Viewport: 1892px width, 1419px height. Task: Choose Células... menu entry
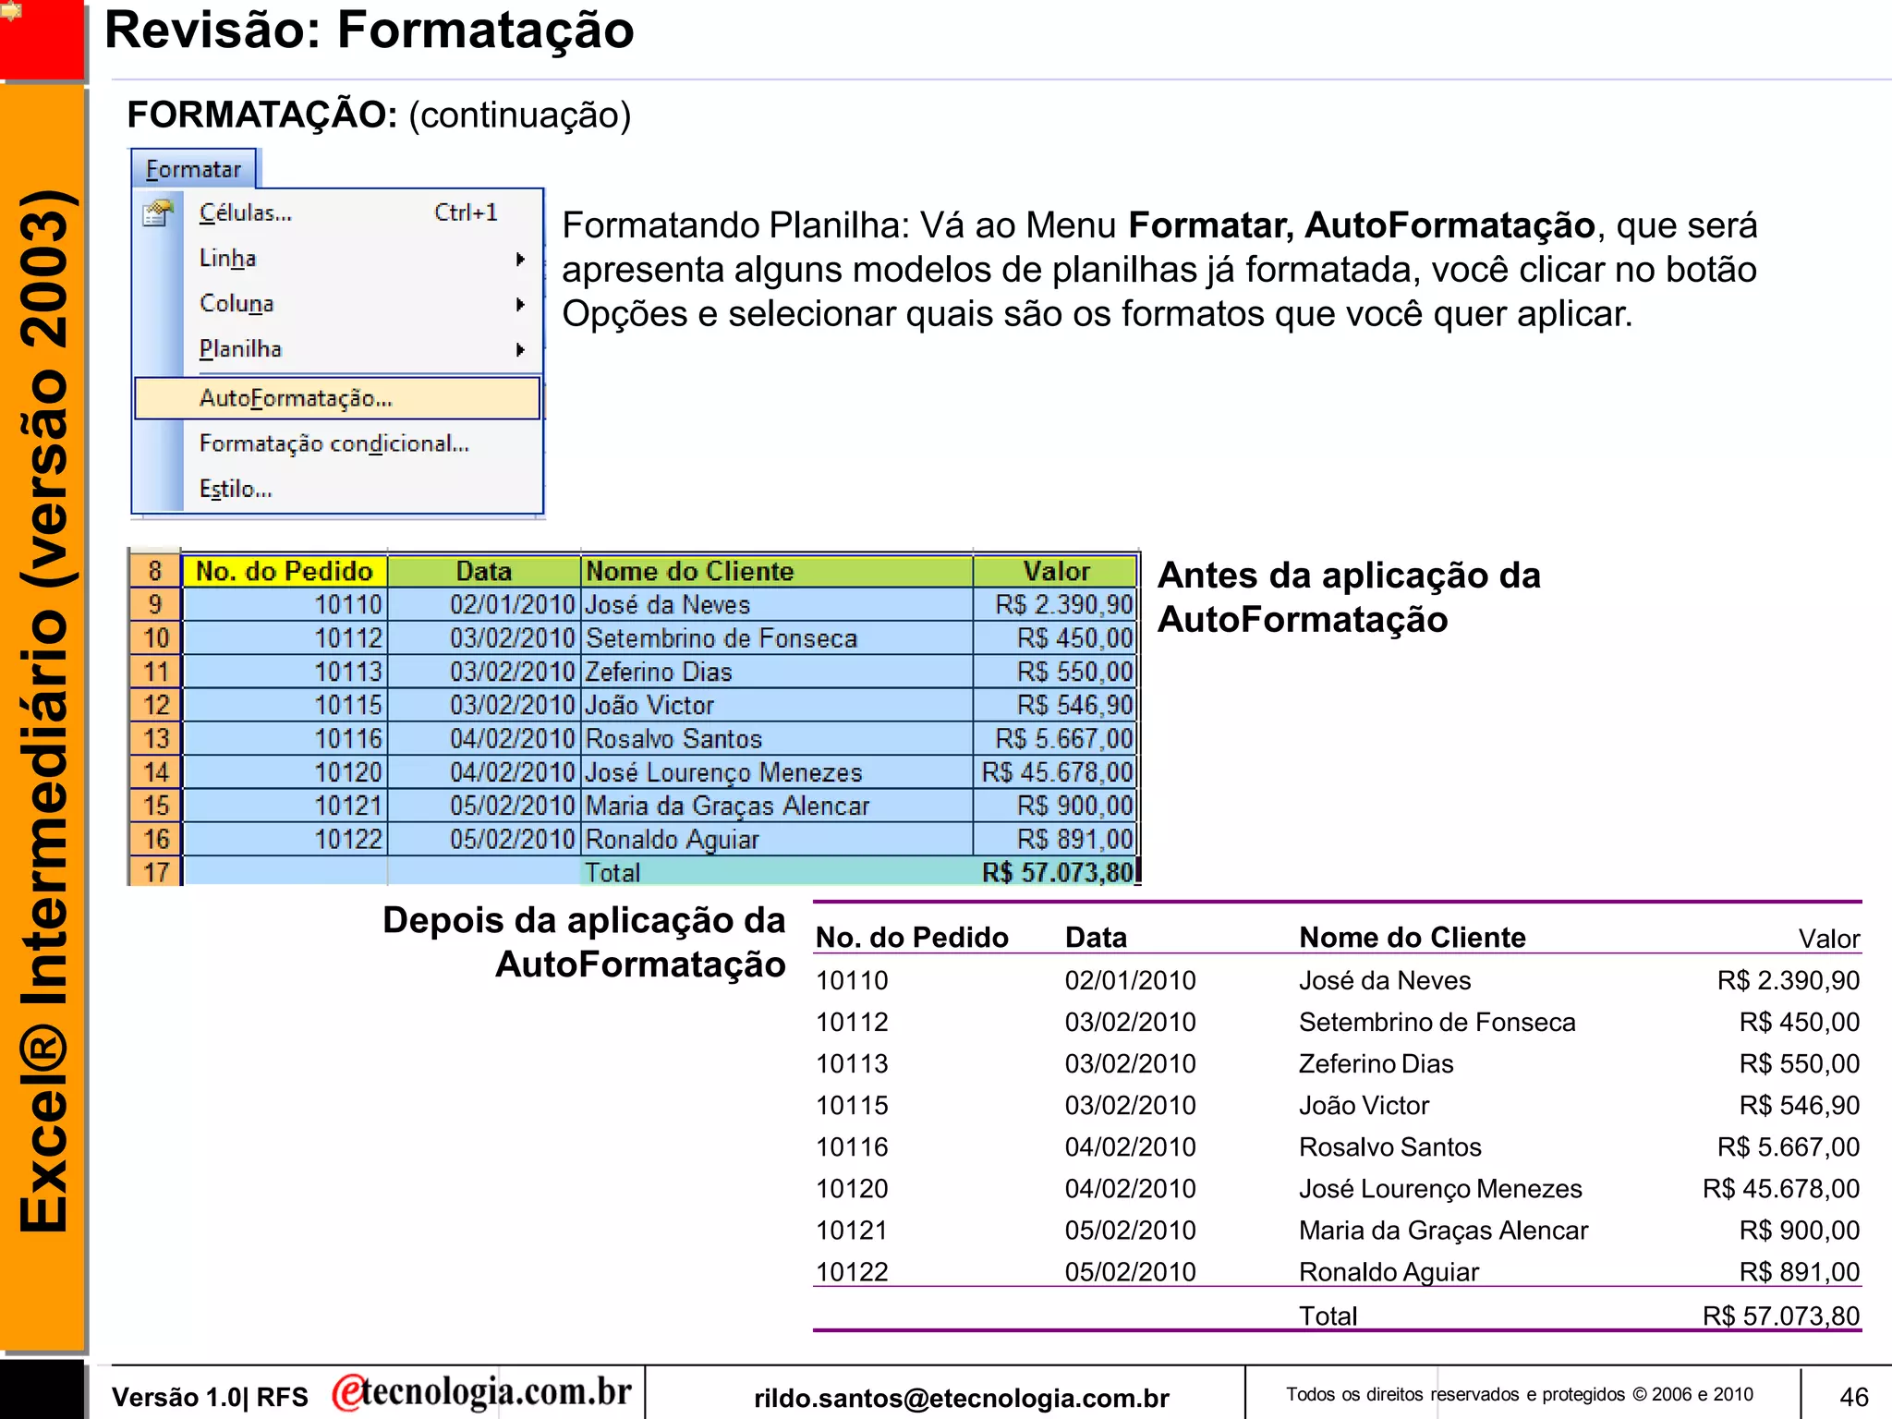coord(246,212)
